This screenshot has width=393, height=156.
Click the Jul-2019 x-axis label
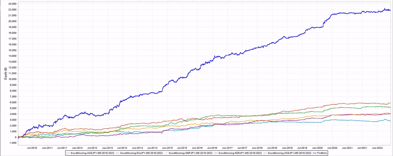302,148
